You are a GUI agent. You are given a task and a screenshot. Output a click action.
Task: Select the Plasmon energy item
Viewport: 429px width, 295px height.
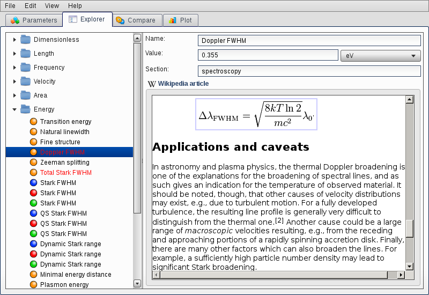64,285
